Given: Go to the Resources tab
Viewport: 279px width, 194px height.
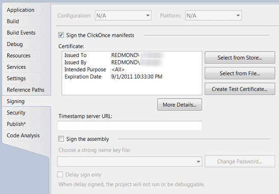Looking at the screenshot, I should [x=26, y=55].
